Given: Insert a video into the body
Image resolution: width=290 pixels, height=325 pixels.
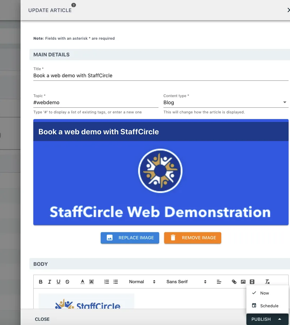Looking at the screenshot, I should [252, 282].
